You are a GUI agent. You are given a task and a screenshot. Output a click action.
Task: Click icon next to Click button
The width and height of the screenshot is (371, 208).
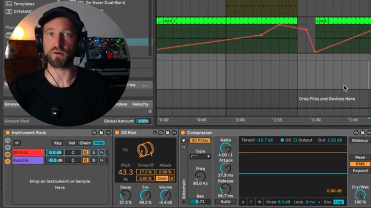click(172, 179)
